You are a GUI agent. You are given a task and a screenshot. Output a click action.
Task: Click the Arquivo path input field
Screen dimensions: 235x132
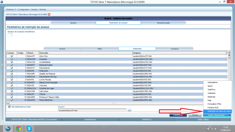click(92, 110)
